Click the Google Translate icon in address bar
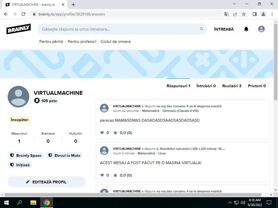The width and height of the screenshot is (278, 208). tap(226, 14)
